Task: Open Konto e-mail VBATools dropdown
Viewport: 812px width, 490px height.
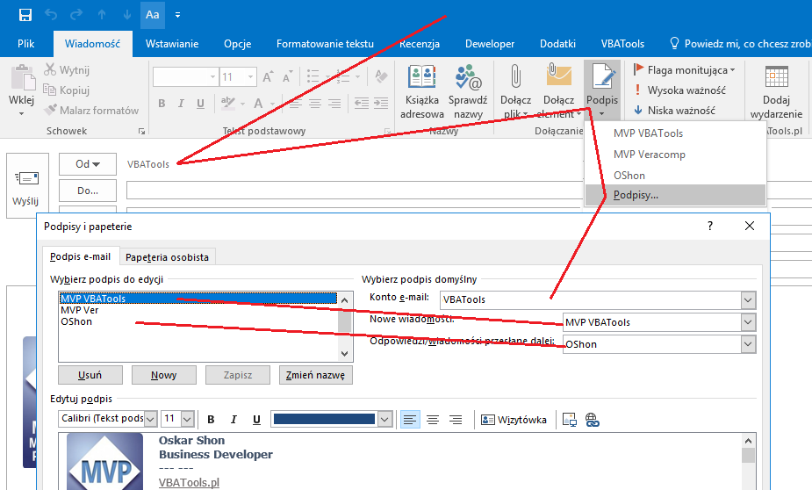Action: pyautogui.click(x=748, y=299)
